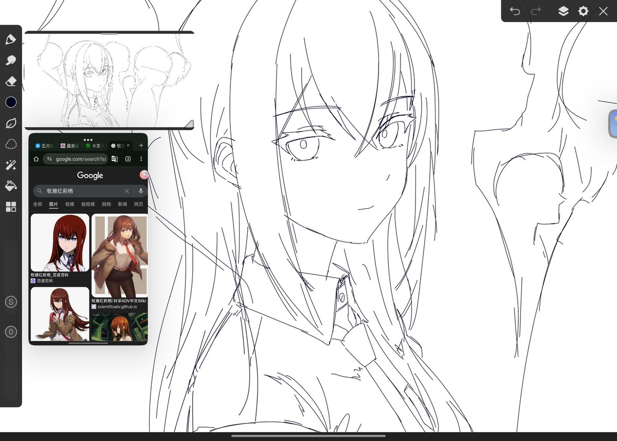Screen dimensions: 617x441
Task: Click the reference sketch preview thumbnail
Action: [109, 80]
